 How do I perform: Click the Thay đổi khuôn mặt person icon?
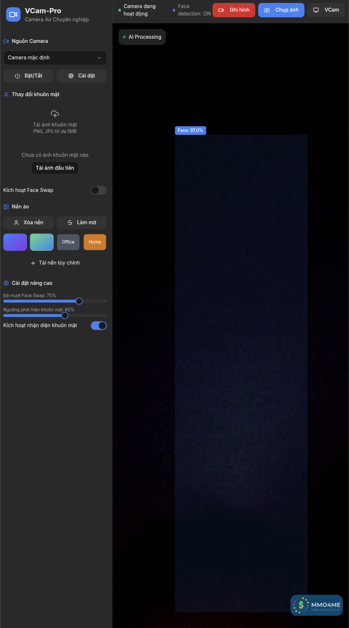point(6,95)
